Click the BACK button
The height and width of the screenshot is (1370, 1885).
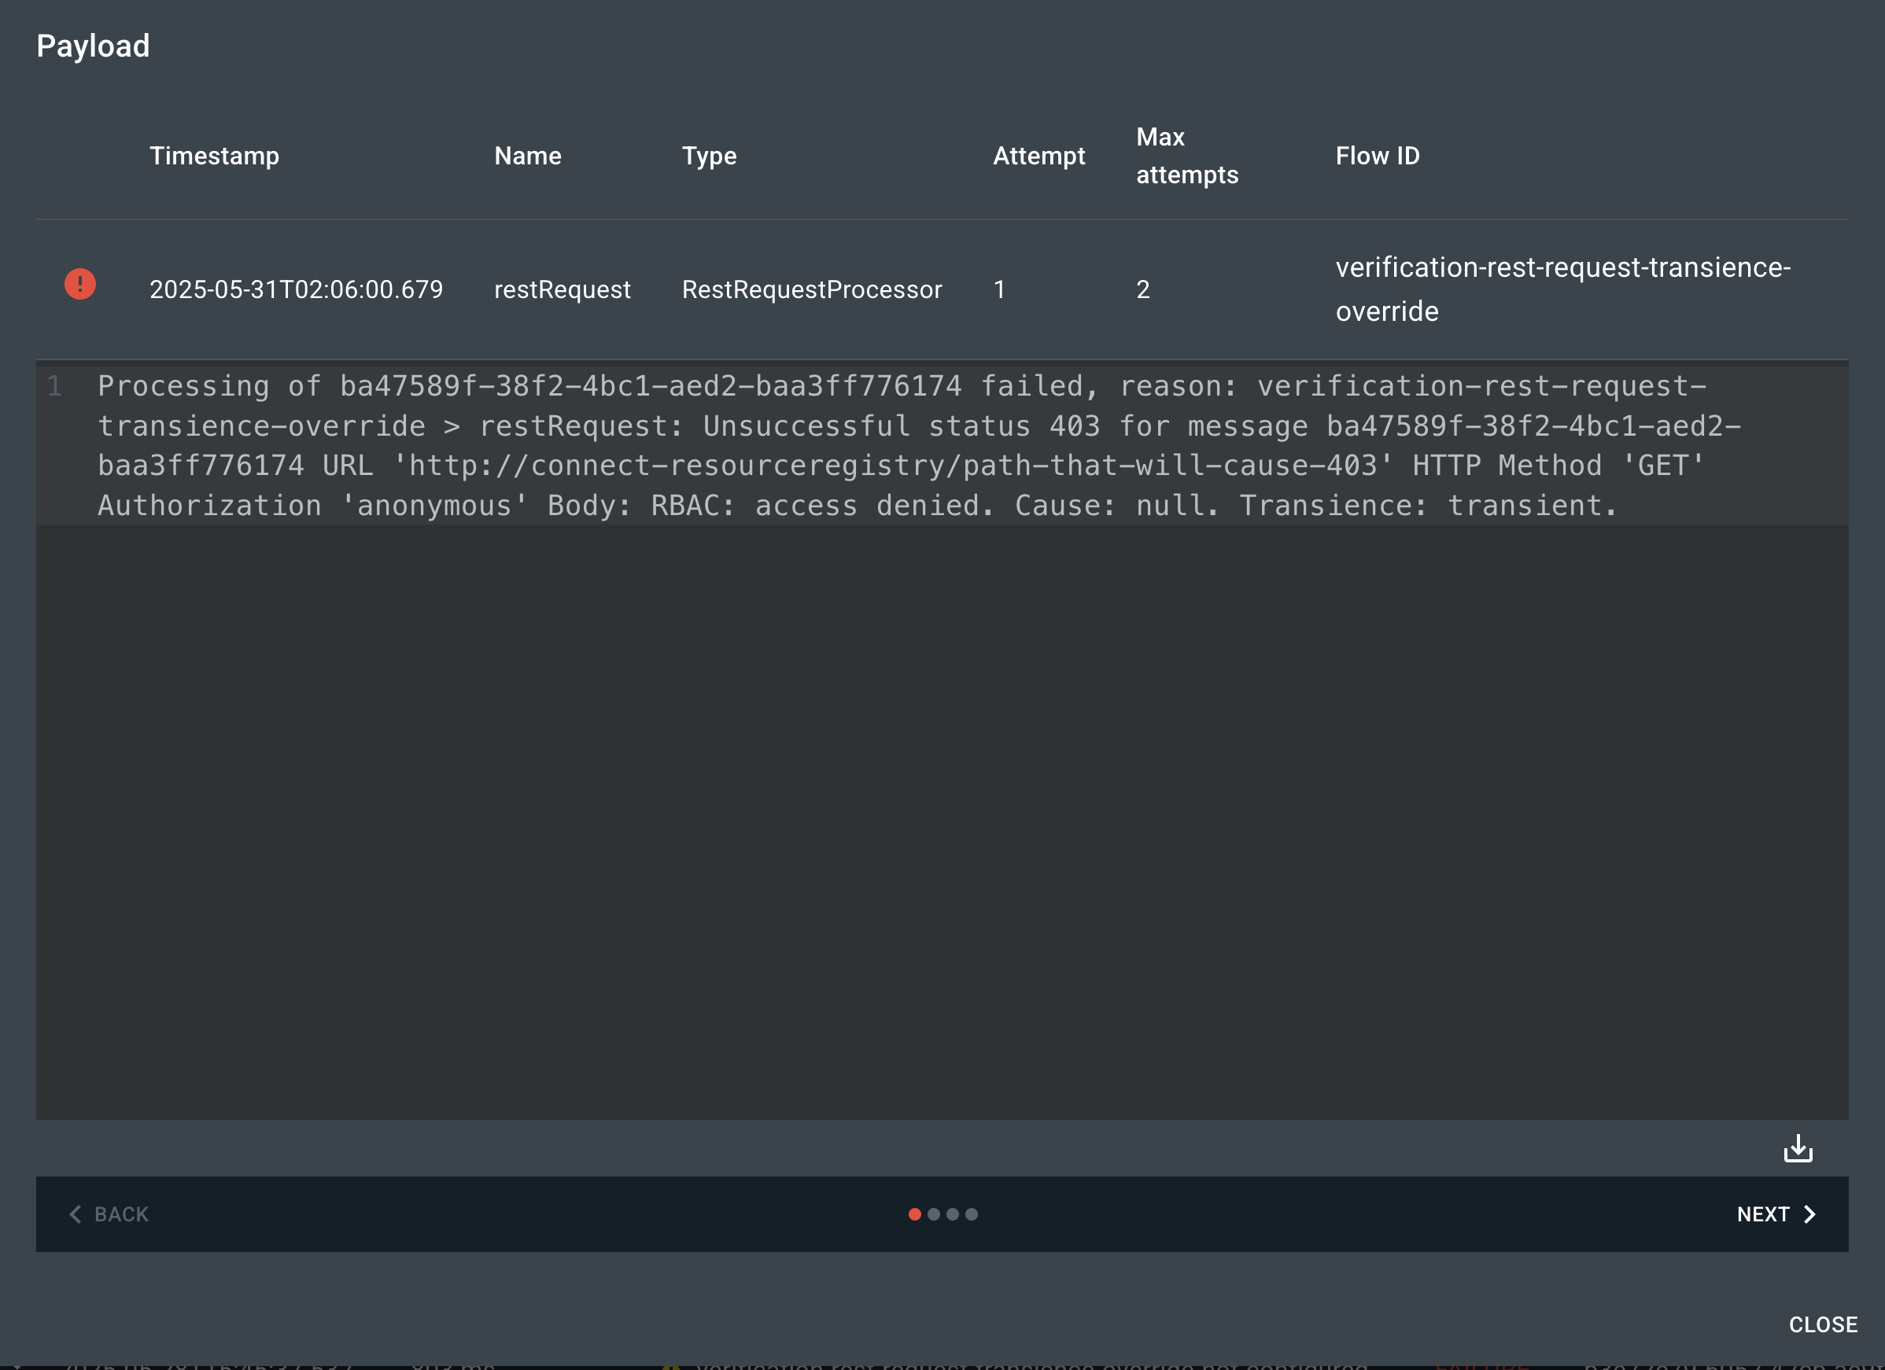pos(121,1213)
